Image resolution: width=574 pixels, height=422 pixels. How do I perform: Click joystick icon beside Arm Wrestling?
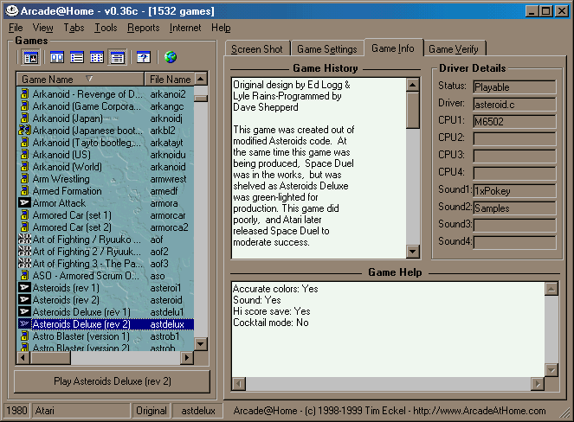tap(24, 178)
